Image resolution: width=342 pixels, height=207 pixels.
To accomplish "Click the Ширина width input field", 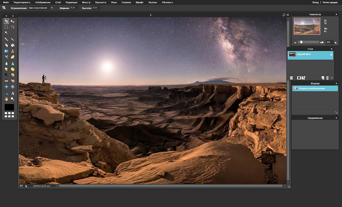I will (73, 8).
